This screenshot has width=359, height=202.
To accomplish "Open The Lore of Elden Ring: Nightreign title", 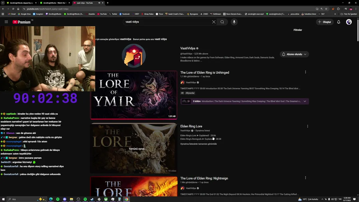I will coord(204,178).
